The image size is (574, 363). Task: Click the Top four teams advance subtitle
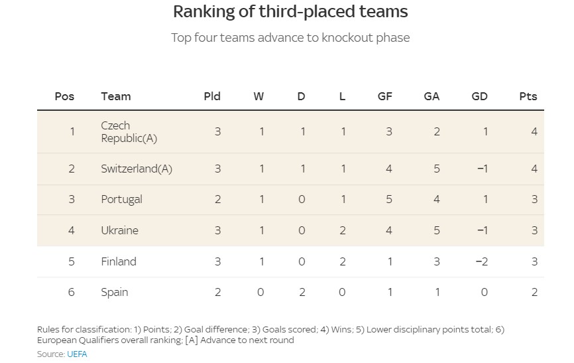click(x=290, y=37)
